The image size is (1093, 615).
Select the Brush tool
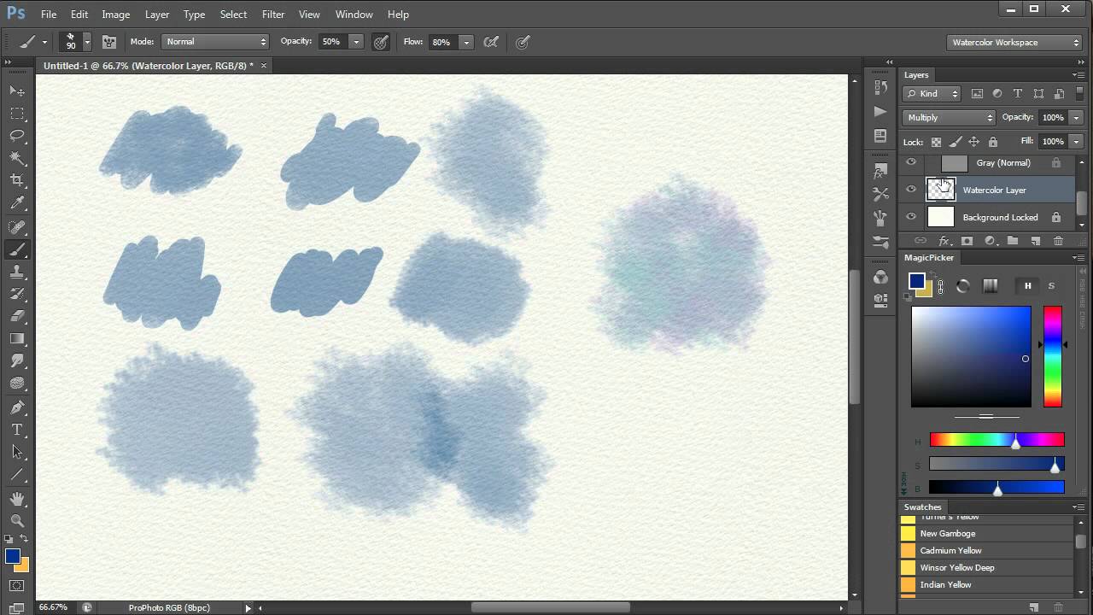tap(17, 248)
